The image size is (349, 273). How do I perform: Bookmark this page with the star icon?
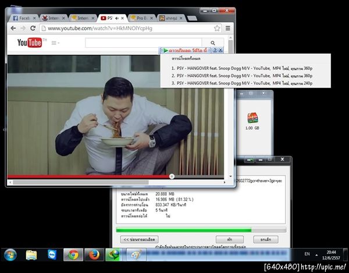point(217,29)
